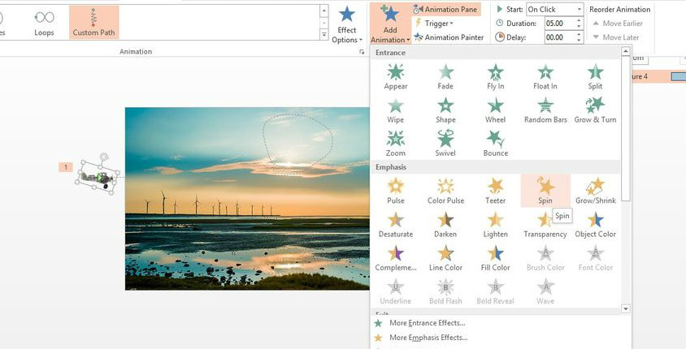Open the Animation group dialog launcher
Screen dimensions: 686x349
click(362, 52)
